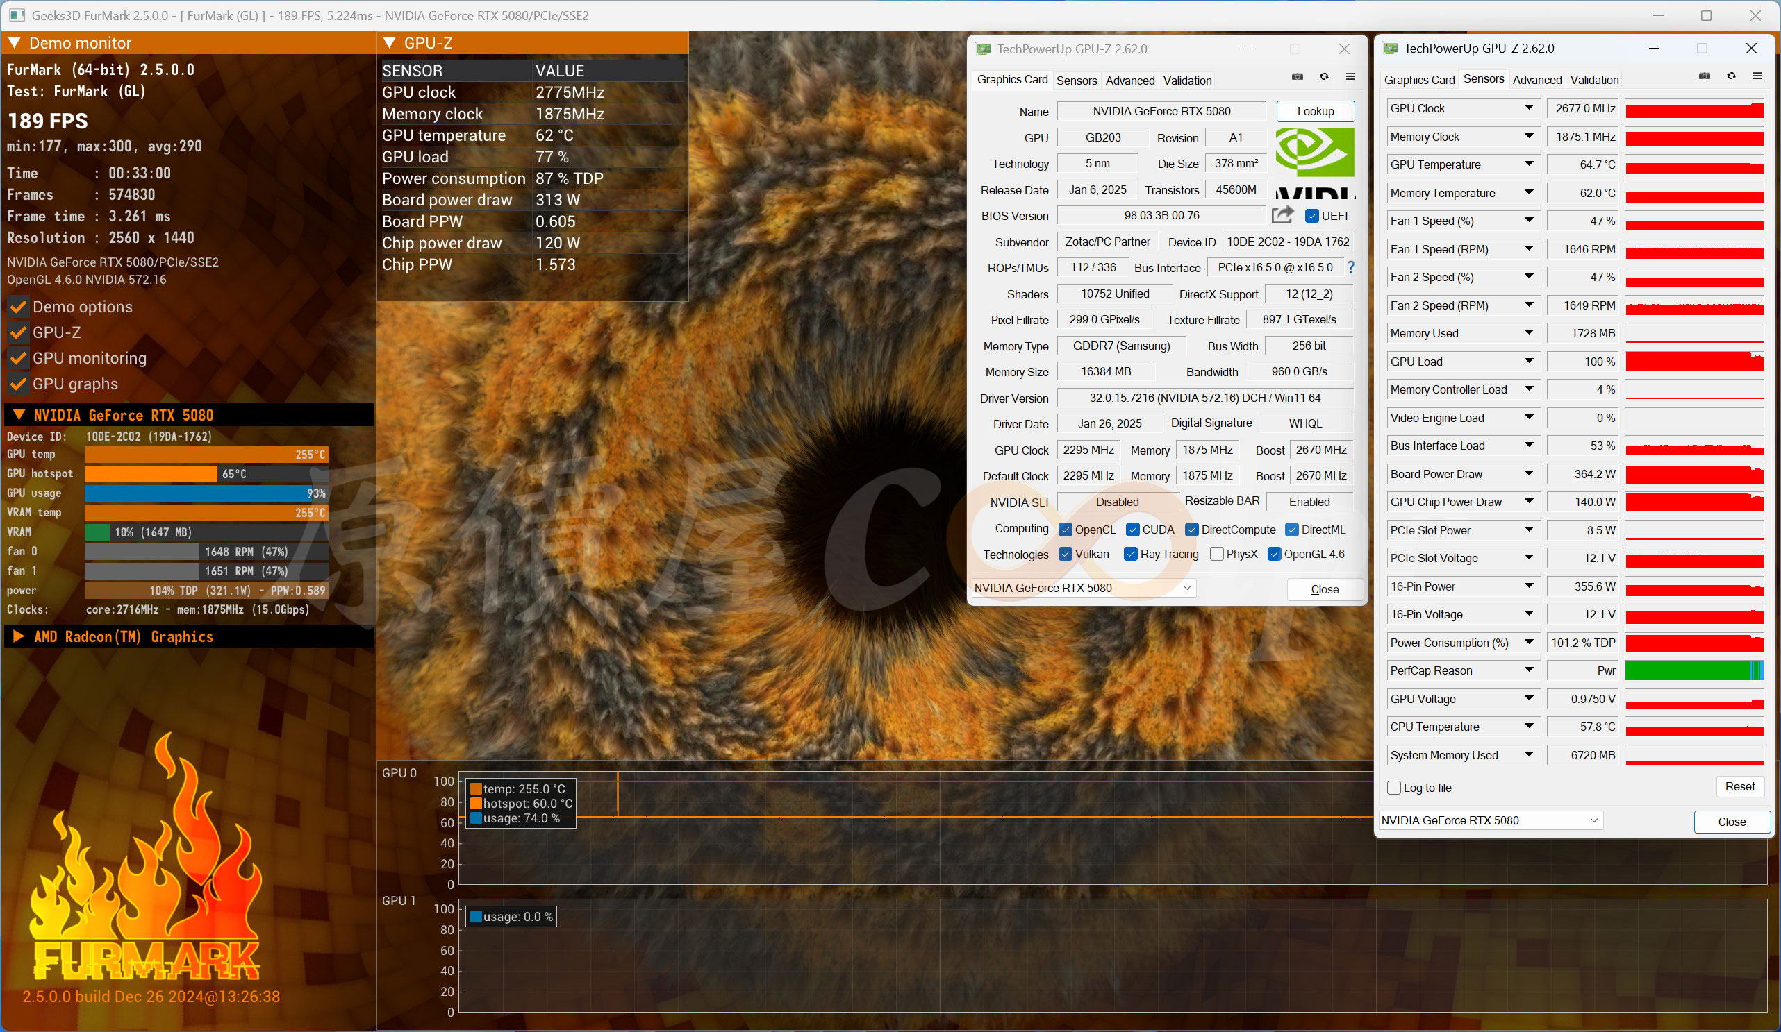Open the Memory Temperature sensor dropdown

click(1529, 193)
